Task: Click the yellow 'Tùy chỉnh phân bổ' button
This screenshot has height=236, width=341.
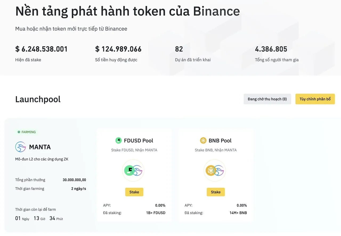Action: point(315,99)
